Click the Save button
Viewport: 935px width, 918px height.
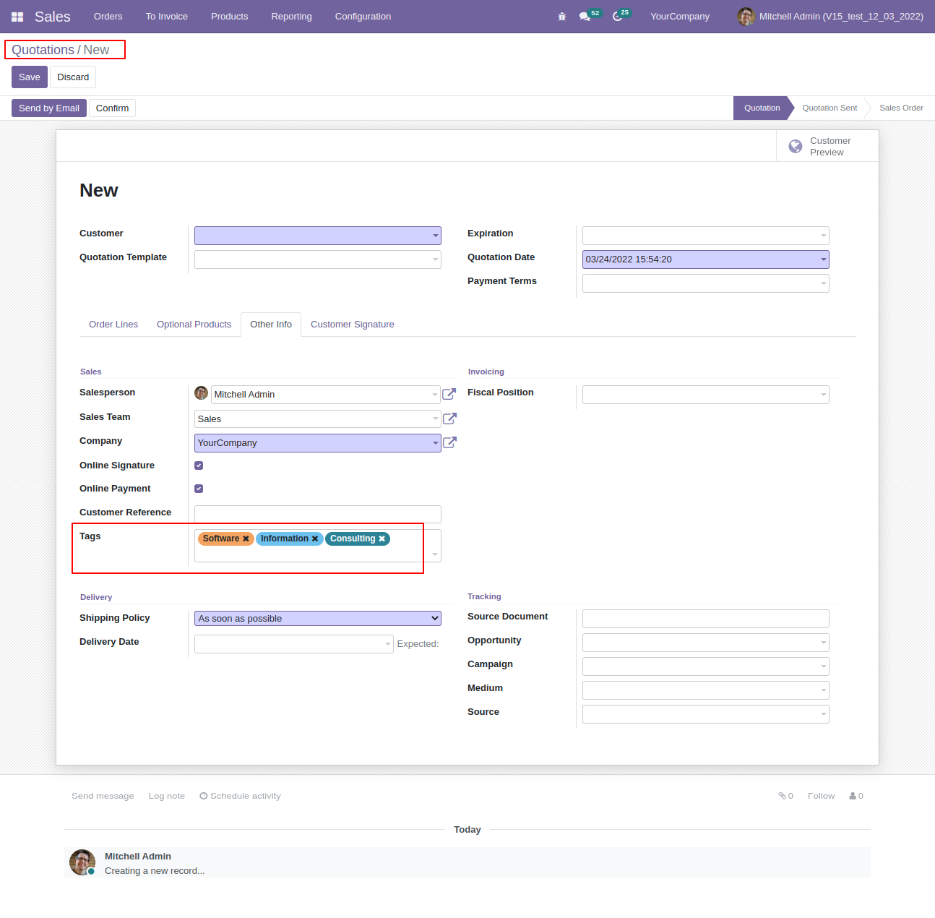coord(30,77)
